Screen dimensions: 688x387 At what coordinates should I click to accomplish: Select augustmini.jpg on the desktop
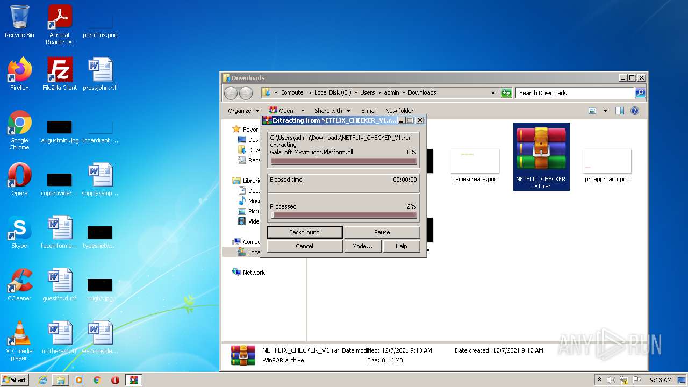click(60, 130)
